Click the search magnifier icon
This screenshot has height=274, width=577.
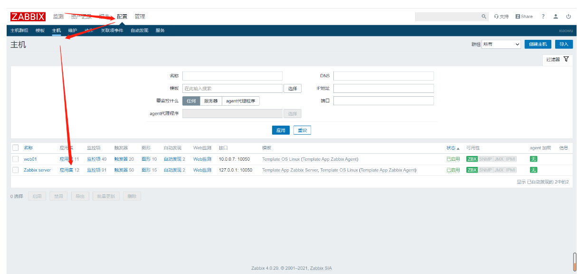pos(484,17)
